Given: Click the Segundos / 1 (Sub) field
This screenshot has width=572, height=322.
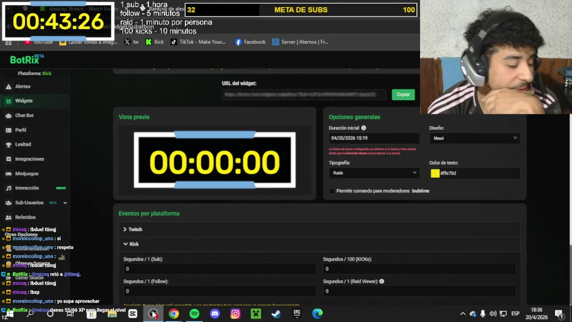Looking at the screenshot, I should [219, 269].
